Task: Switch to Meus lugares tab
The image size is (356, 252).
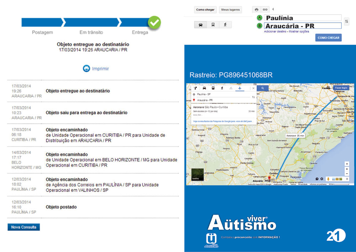Action: click(x=230, y=10)
